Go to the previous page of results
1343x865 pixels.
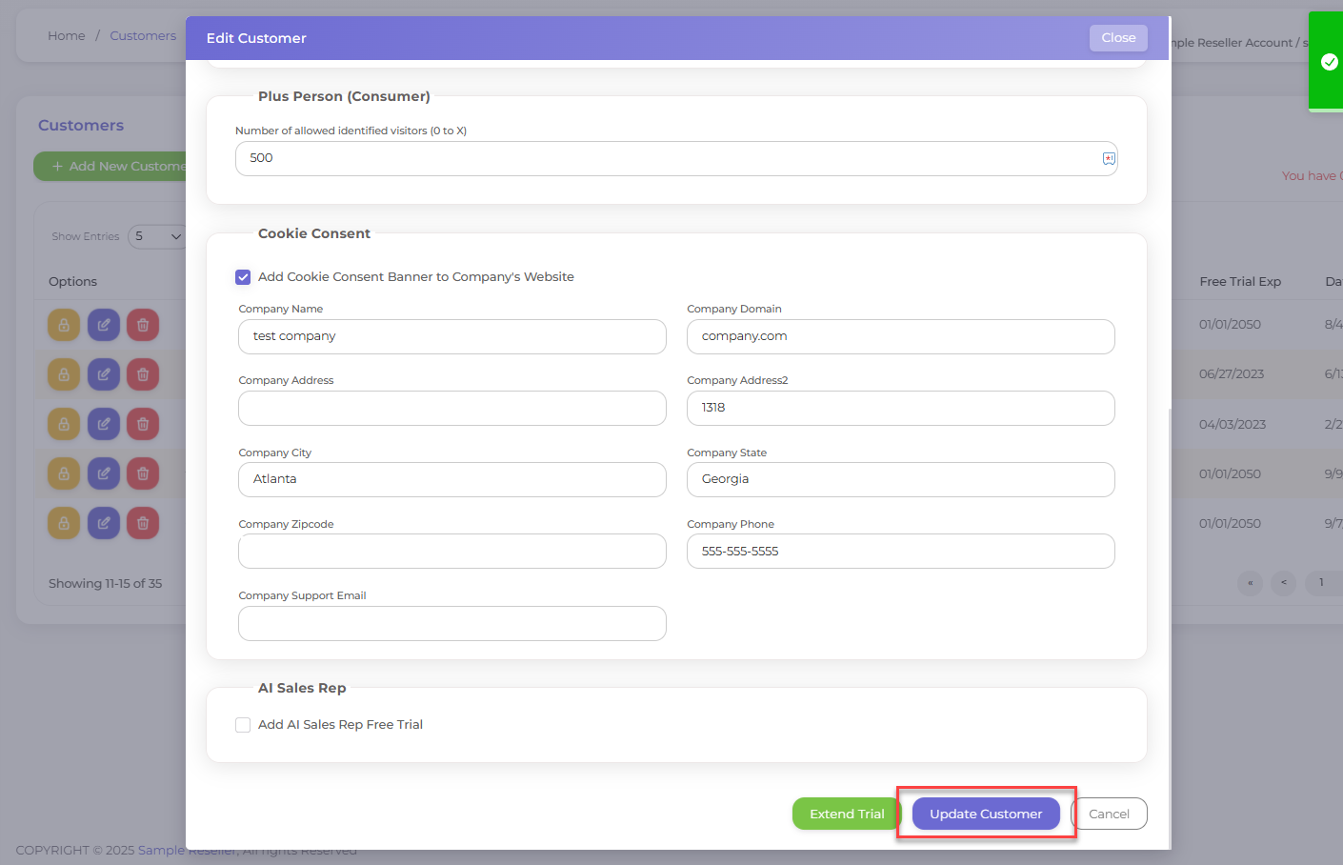tap(1283, 583)
